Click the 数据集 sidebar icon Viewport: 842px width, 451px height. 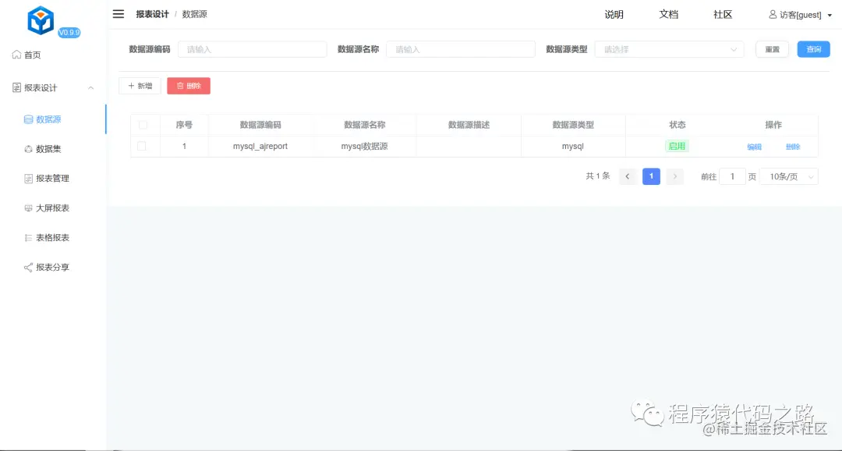(29, 149)
